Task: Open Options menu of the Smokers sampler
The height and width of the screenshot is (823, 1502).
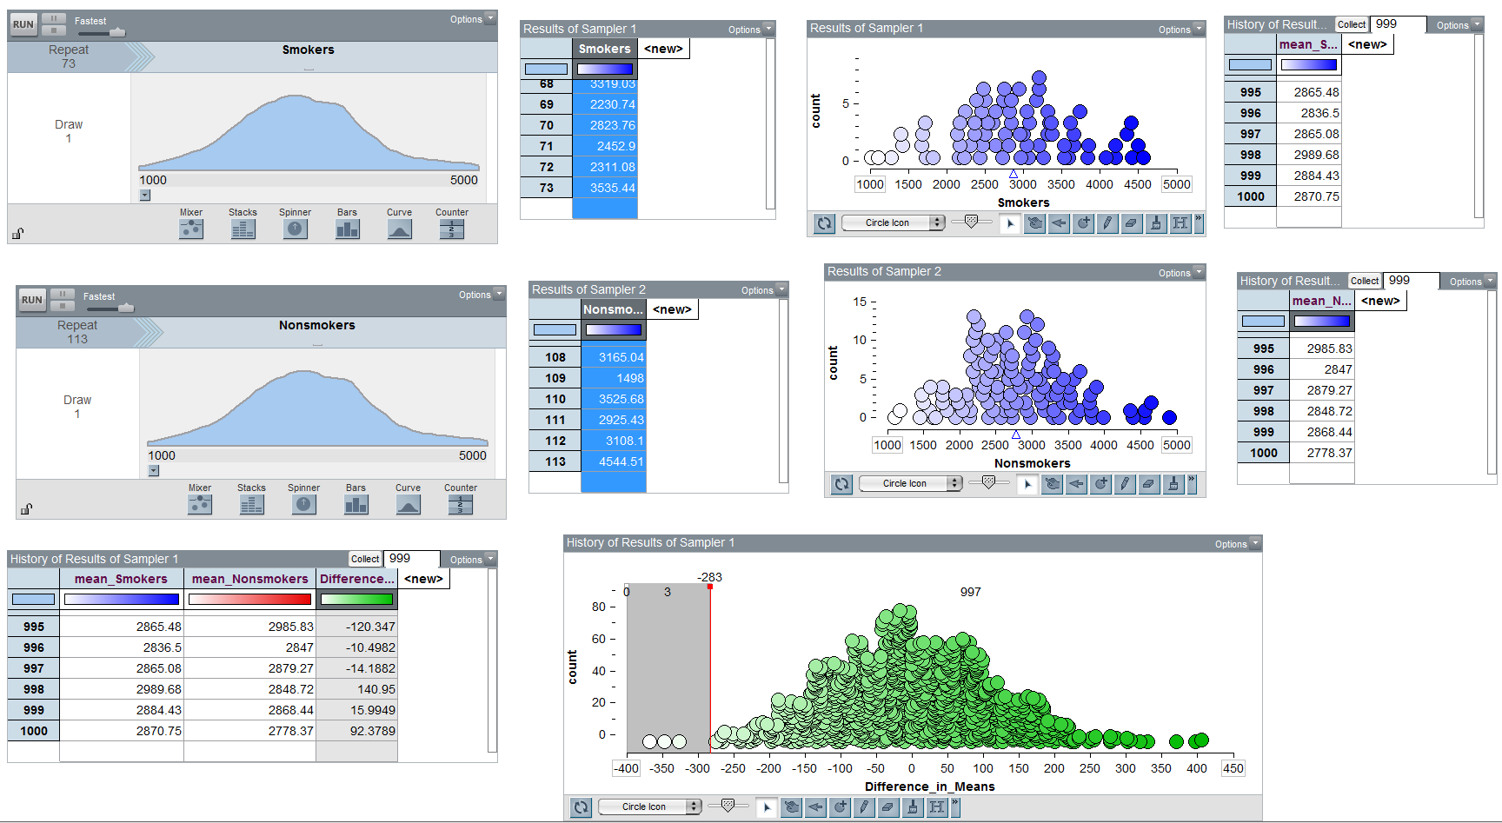Action: pyautogui.click(x=472, y=19)
